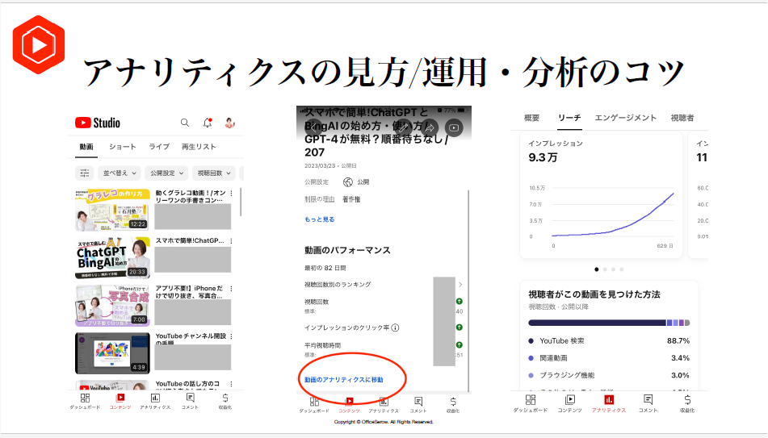Open コメント in the Reach screen's bottom bar
The image size is (768, 438).
[x=648, y=404]
